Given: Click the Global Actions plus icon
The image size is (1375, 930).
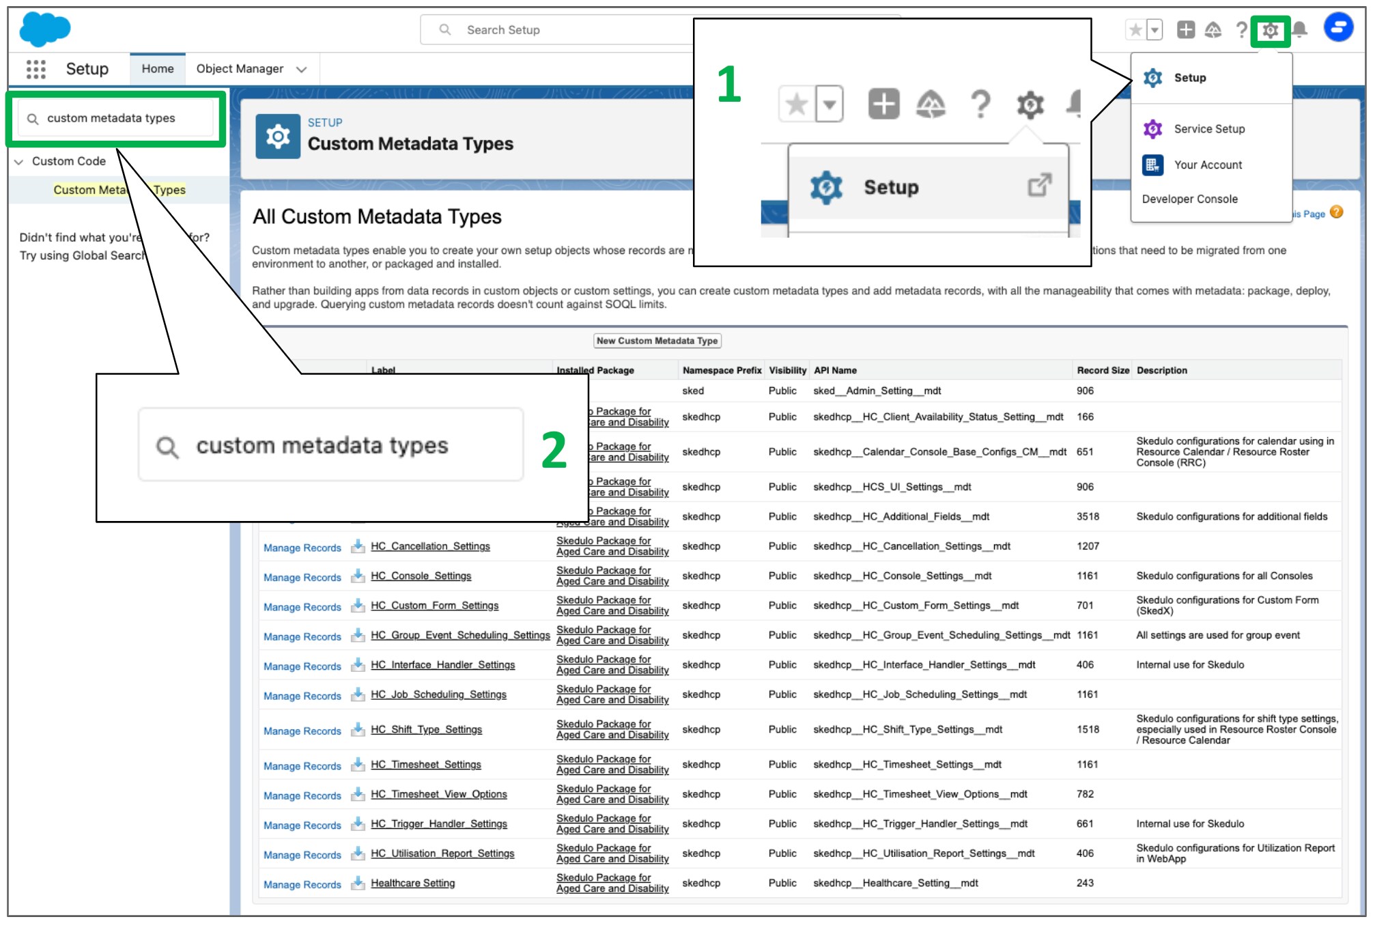Looking at the screenshot, I should 1186,30.
